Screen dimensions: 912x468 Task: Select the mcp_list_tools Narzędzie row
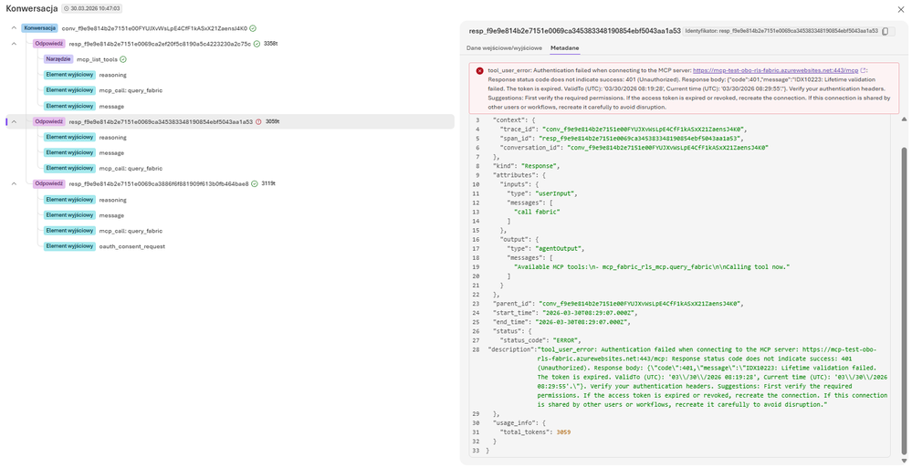(86, 59)
